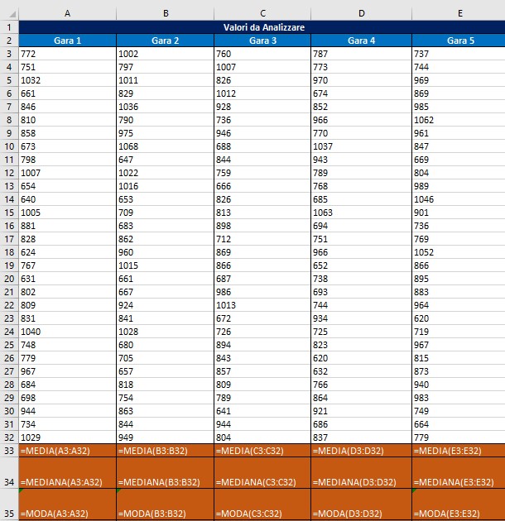Select row 1 header
Image resolution: width=505 pixels, height=521 pixels.
(8, 27)
